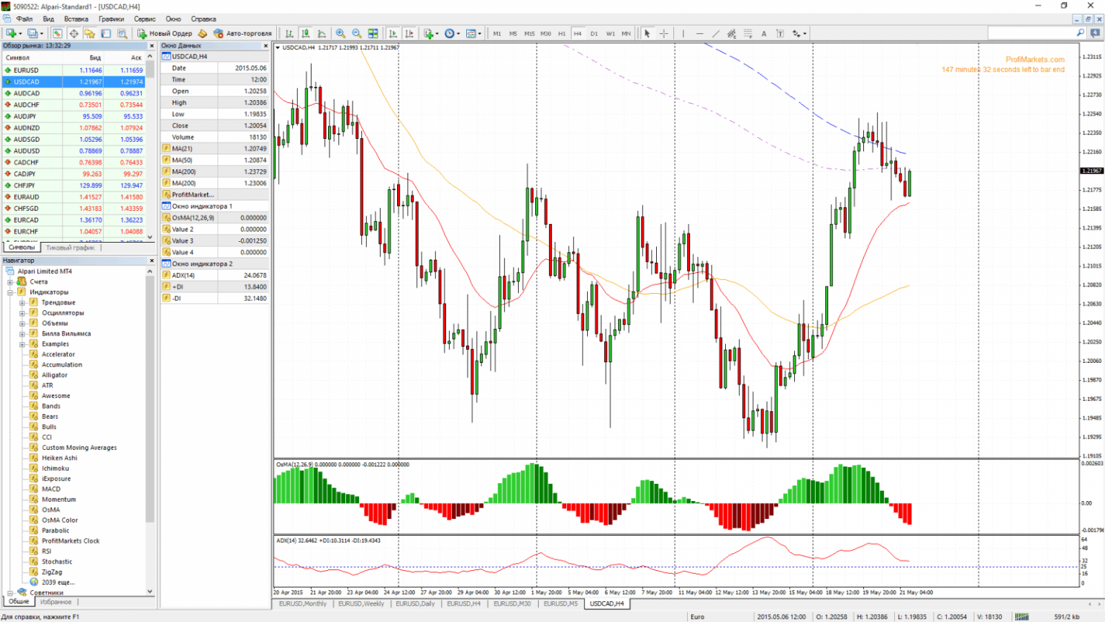Click the toolbar search magnifier icon
The width and height of the screenshot is (1105, 622).
(x=1081, y=33)
